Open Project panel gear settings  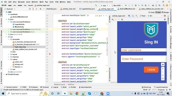41,9
